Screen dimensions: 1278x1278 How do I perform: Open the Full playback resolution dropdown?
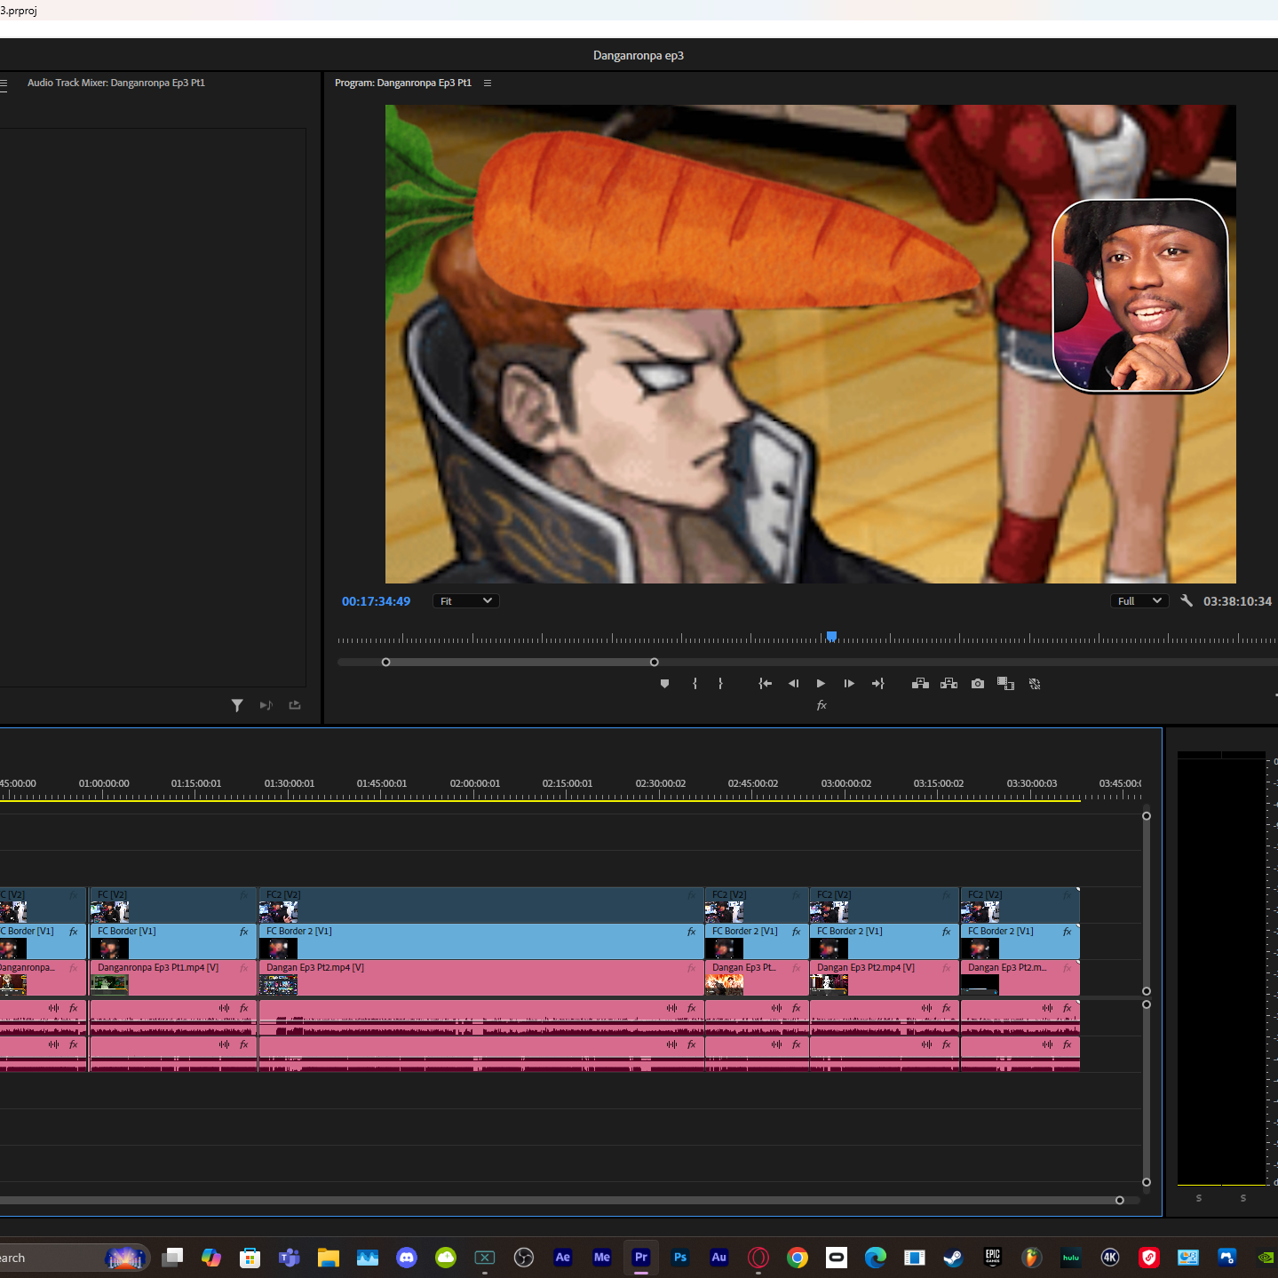[x=1139, y=601]
